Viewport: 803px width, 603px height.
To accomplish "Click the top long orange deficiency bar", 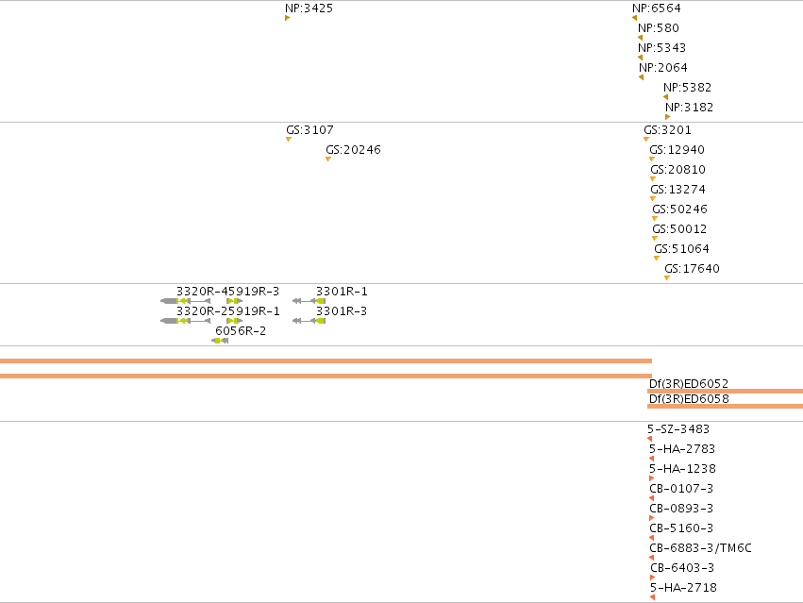I will [326, 361].
